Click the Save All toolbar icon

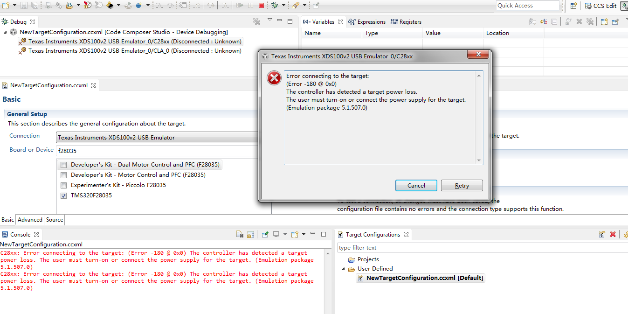[35, 5]
